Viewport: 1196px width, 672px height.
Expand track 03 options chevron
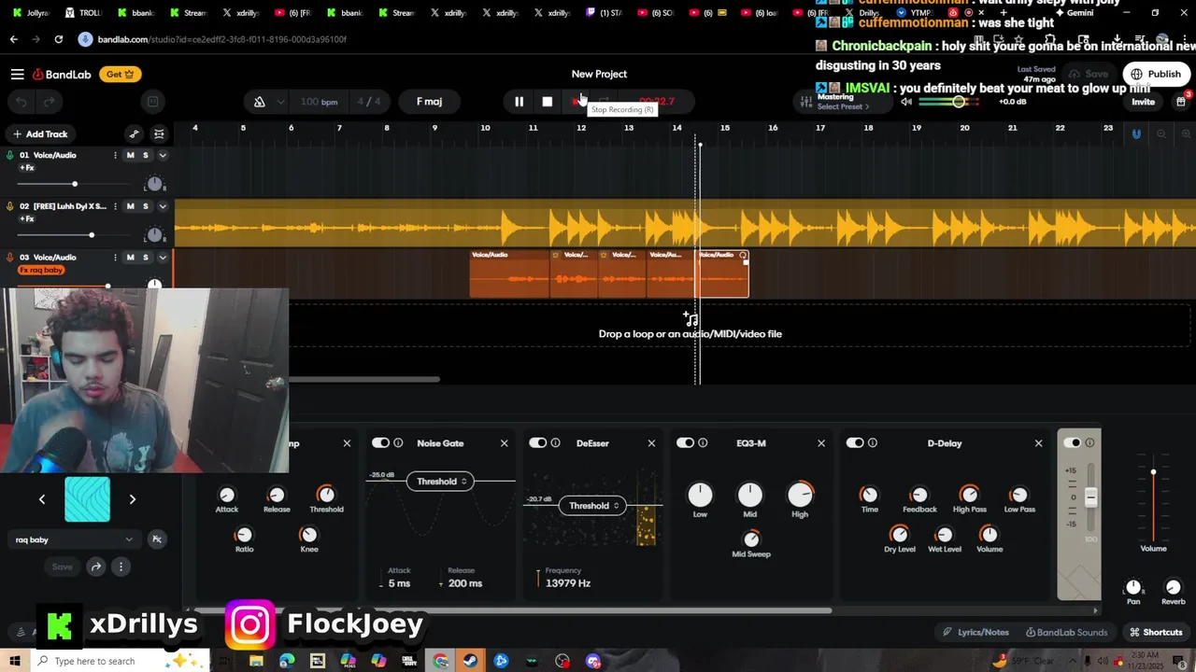tap(162, 258)
